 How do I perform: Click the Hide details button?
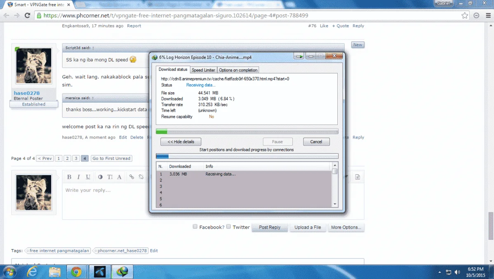(x=181, y=142)
